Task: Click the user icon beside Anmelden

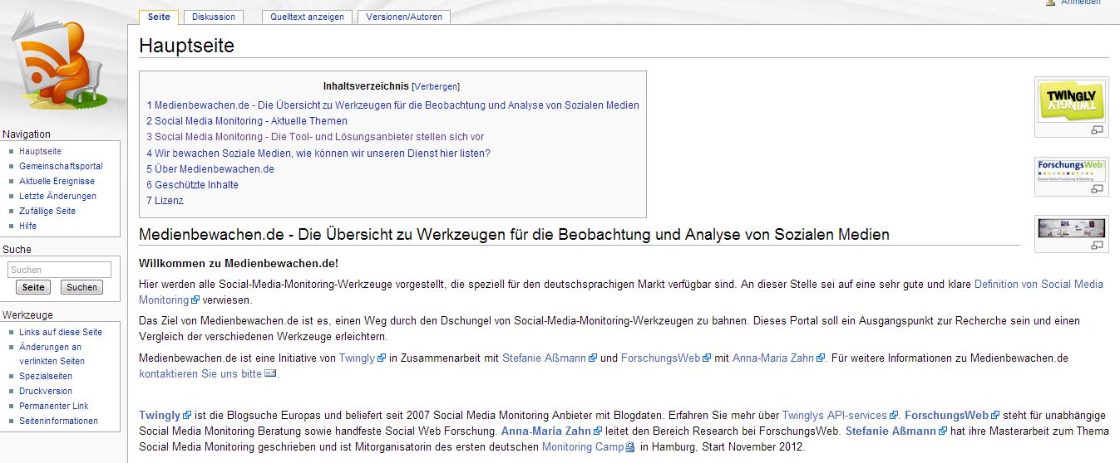Action: [1050, 3]
